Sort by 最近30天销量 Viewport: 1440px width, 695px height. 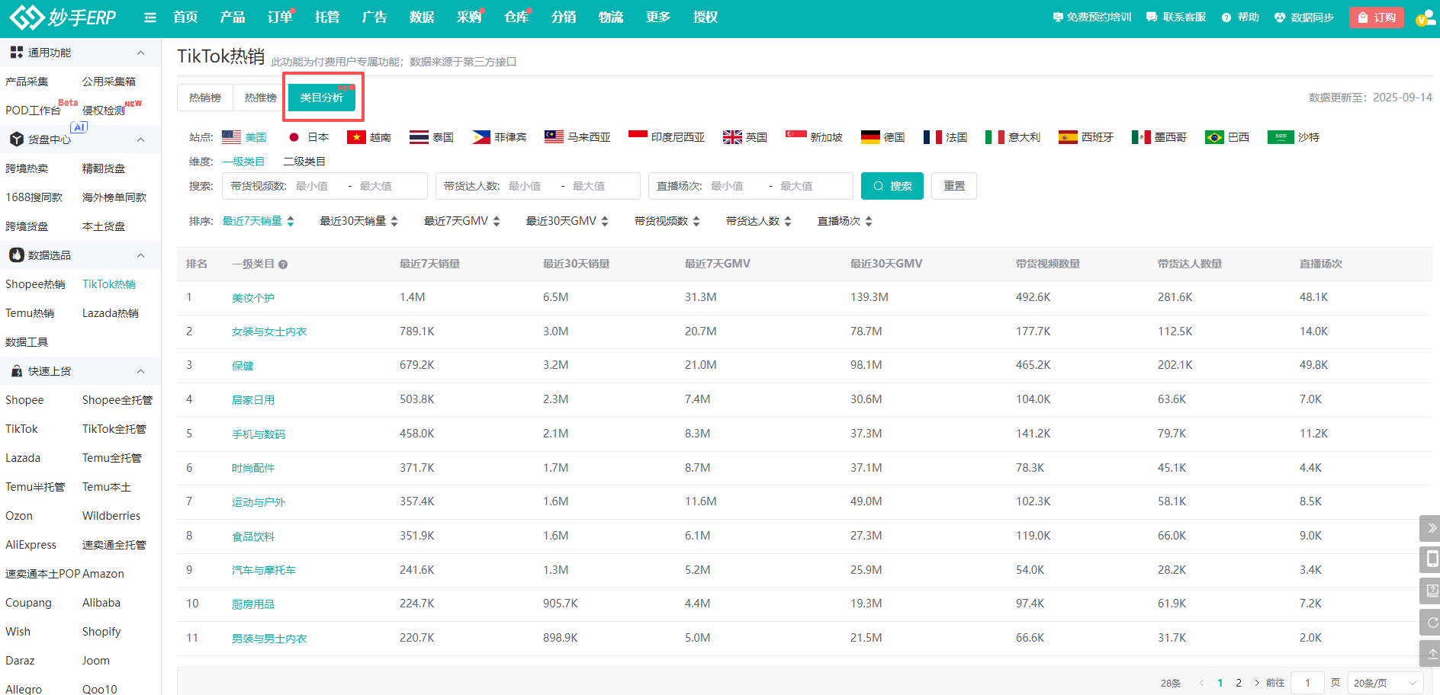coord(358,221)
